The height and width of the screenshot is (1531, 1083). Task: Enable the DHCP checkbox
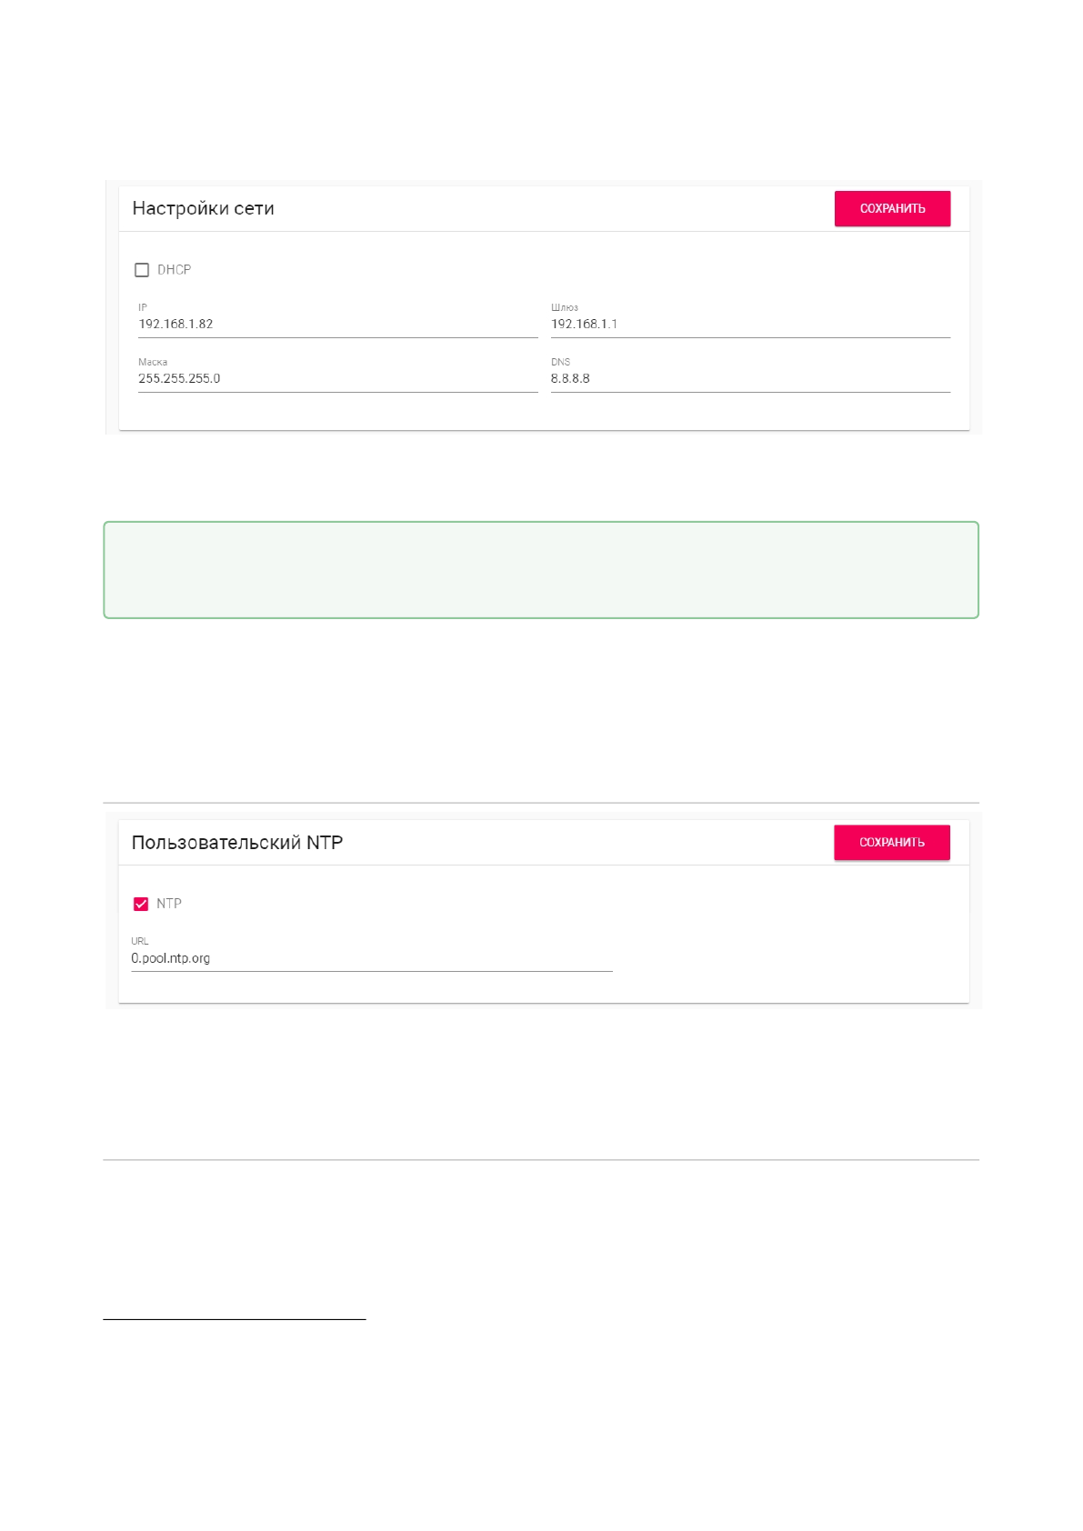click(142, 270)
